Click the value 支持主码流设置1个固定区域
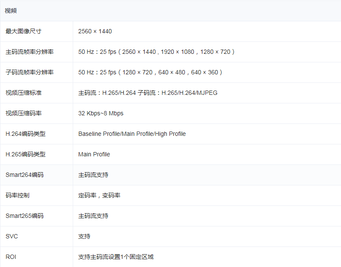 [116, 257]
